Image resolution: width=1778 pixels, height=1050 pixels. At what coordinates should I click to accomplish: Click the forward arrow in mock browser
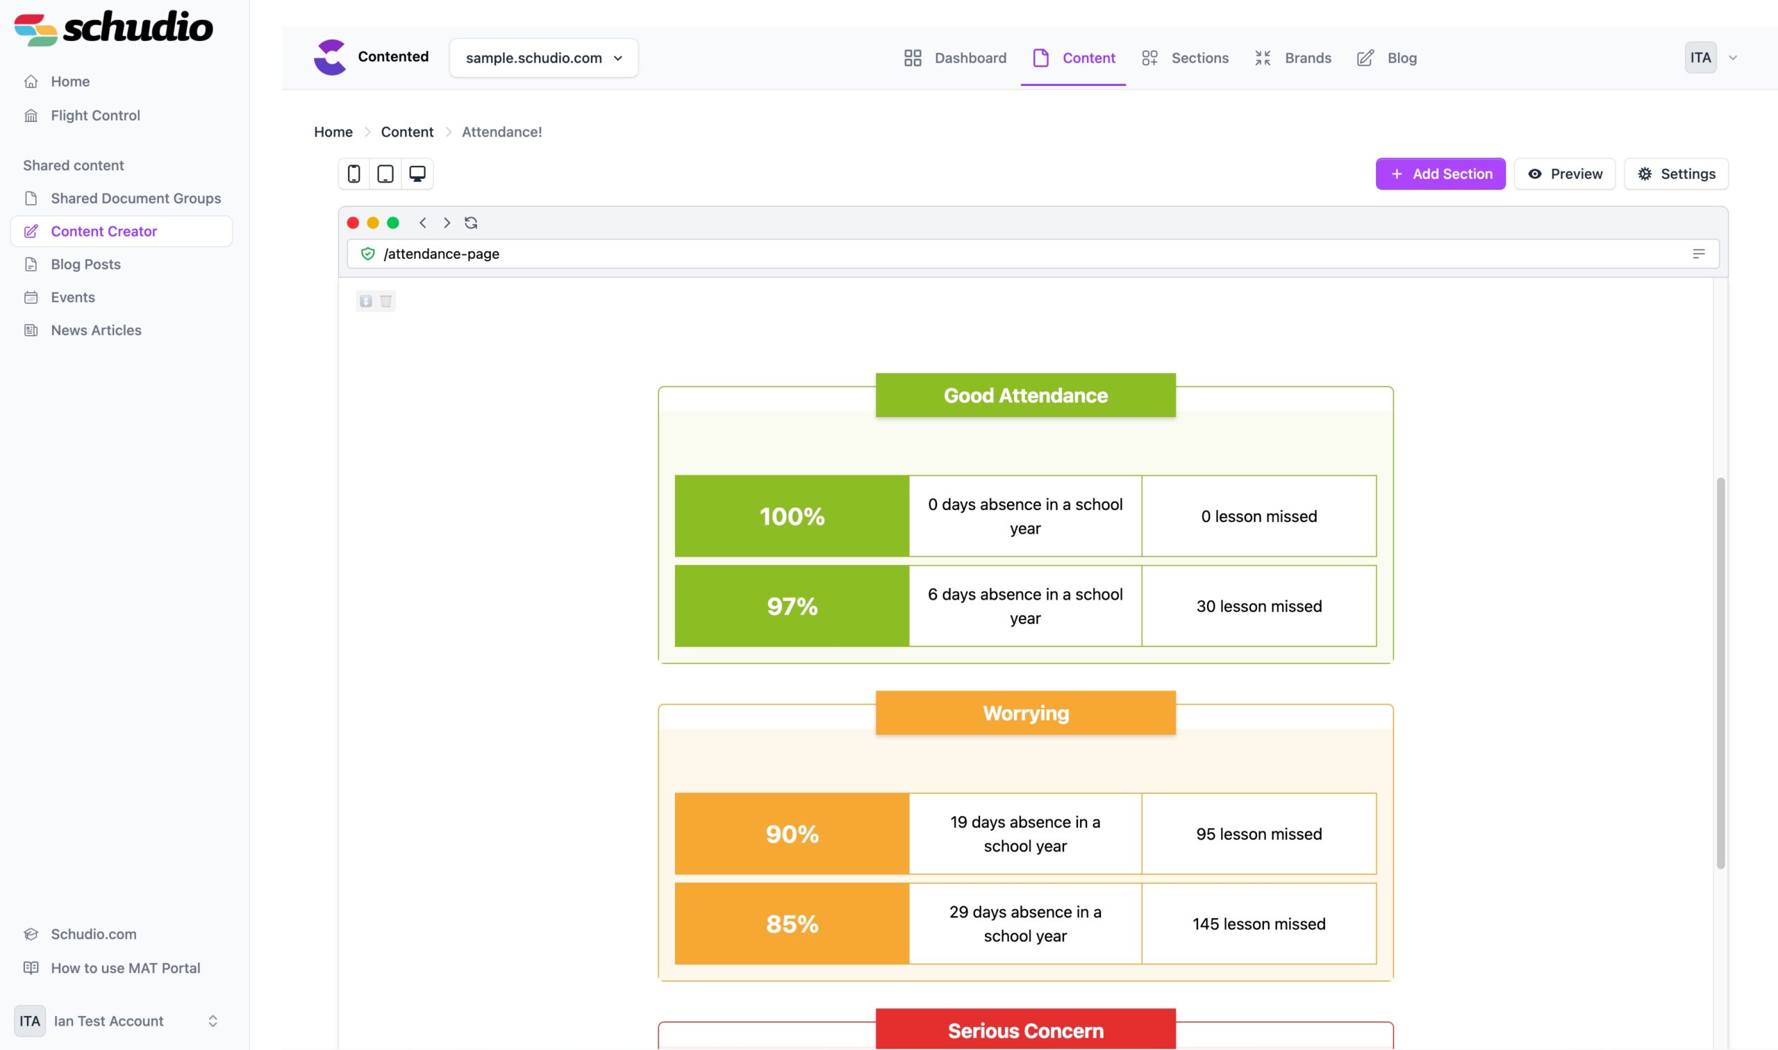pos(447,223)
